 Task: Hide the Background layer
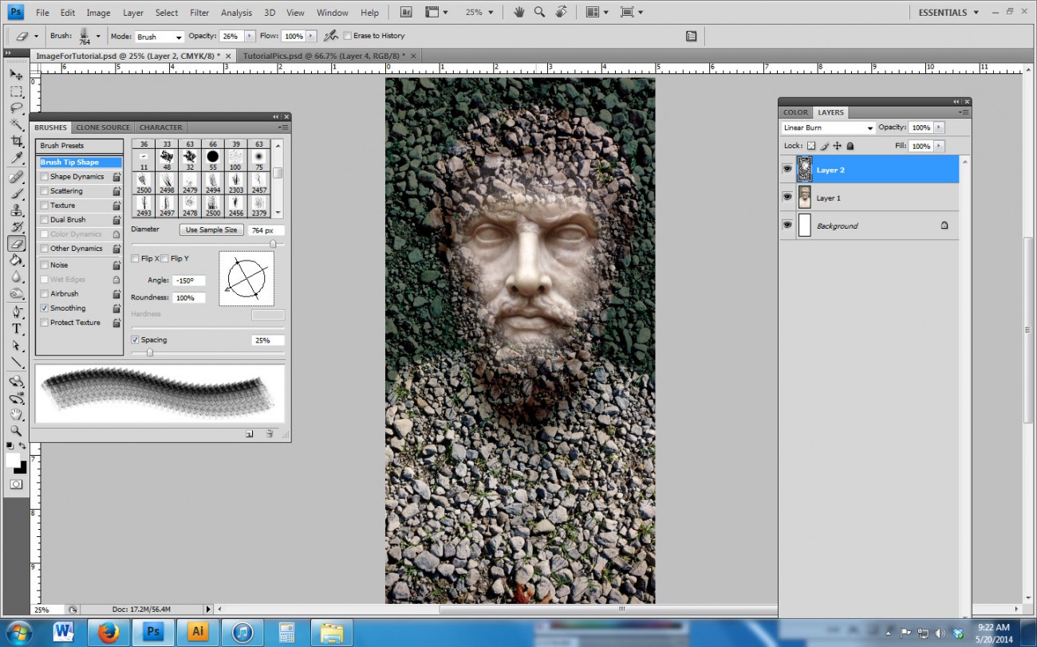click(787, 225)
